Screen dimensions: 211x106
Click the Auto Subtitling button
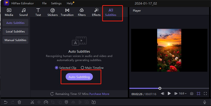(x=79, y=77)
